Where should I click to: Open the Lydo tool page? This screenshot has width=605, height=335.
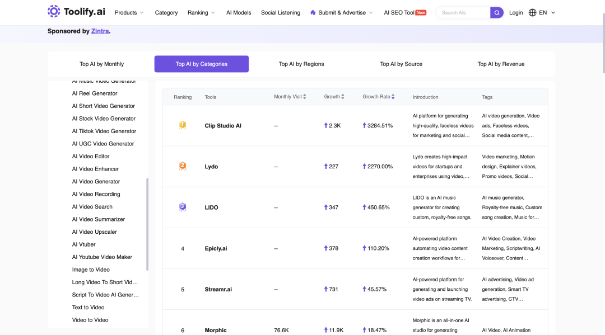coord(211,166)
